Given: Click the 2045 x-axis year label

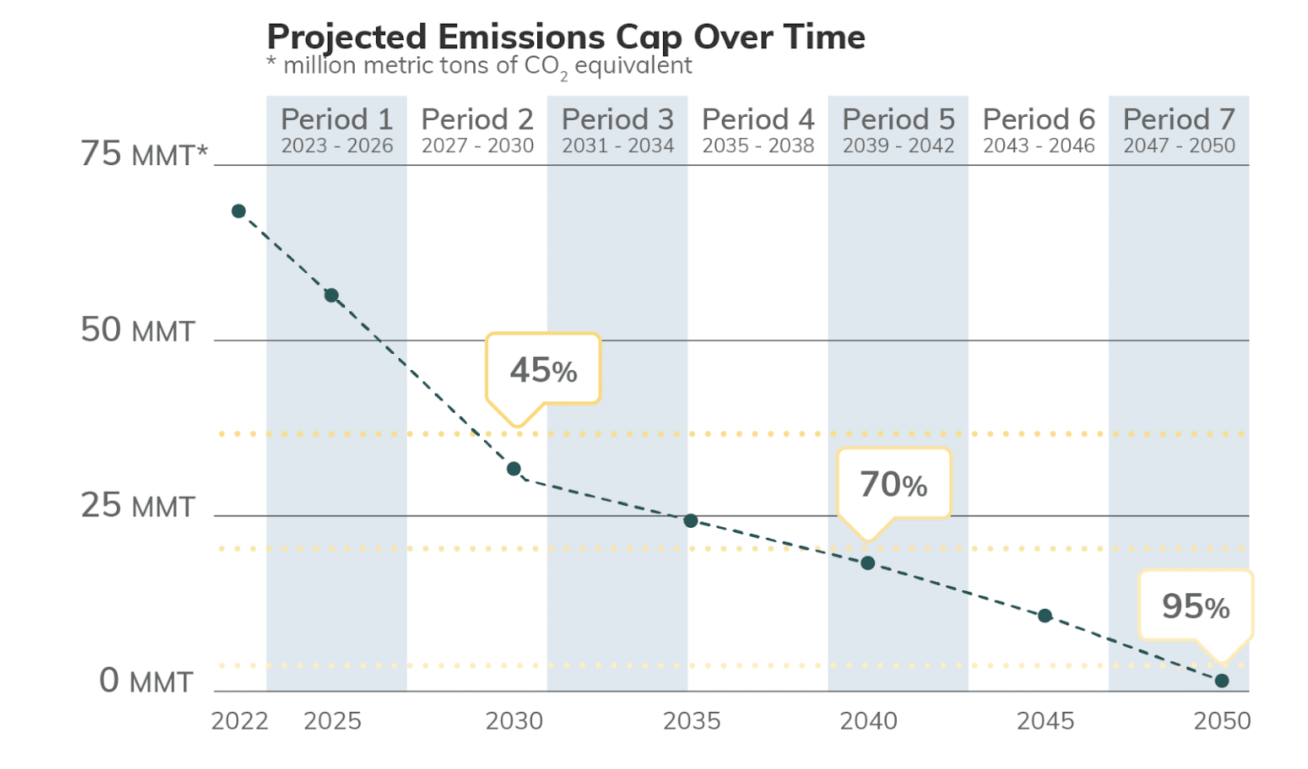Looking at the screenshot, I should pos(1045,721).
